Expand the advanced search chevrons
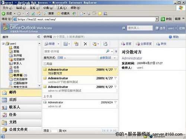The width and height of the screenshot is (186, 139). click(116, 51)
